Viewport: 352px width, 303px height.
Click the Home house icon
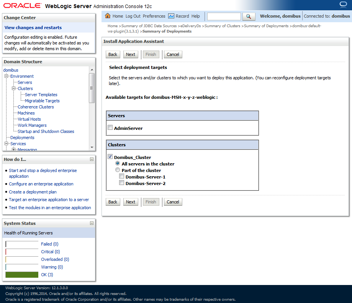(x=108, y=16)
